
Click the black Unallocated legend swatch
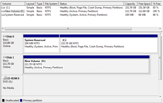pos(3,100)
